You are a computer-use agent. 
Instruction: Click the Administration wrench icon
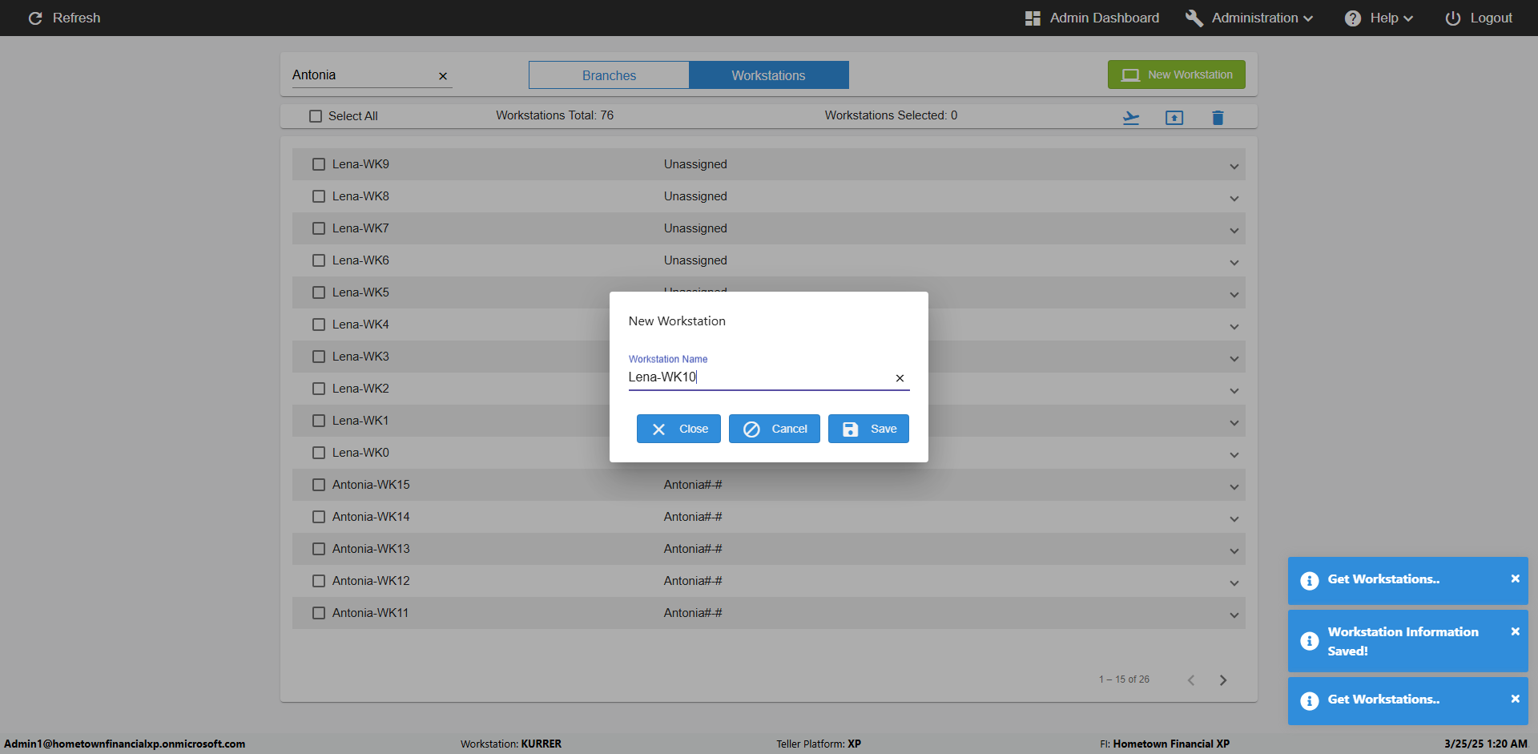point(1194,18)
